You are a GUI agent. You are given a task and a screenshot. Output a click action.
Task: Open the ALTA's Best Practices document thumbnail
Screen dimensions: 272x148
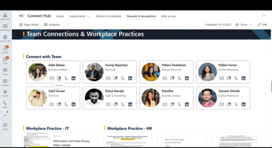click(x=127, y=140)
